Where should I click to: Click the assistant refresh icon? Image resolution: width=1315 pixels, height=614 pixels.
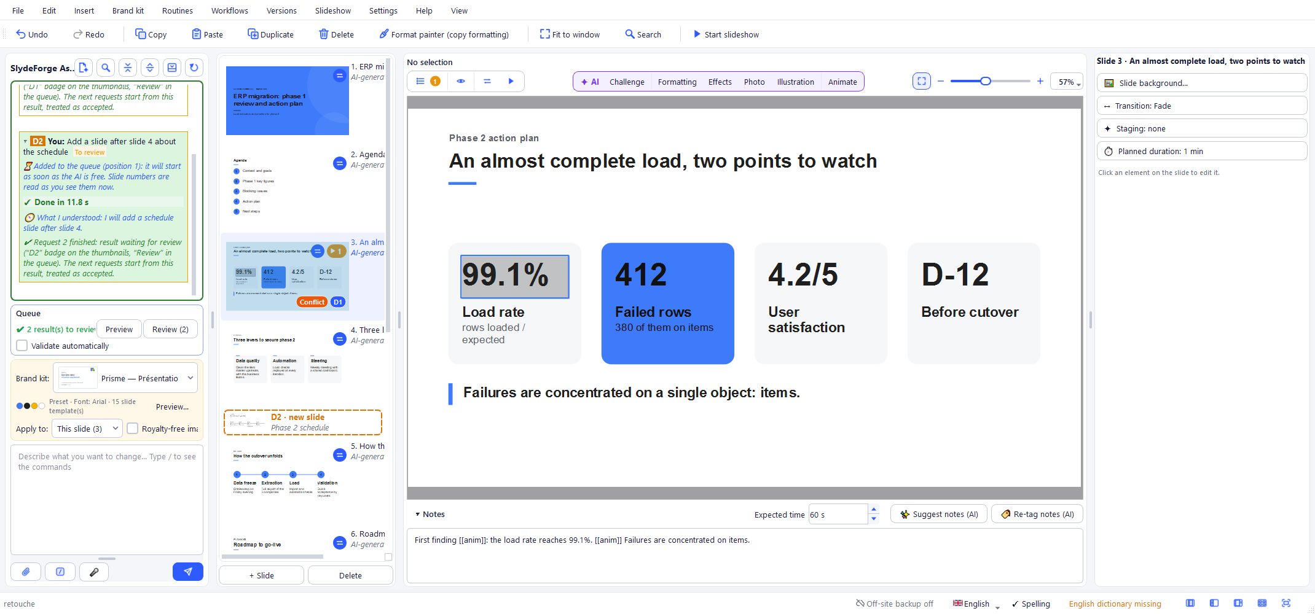coord(194,68)
